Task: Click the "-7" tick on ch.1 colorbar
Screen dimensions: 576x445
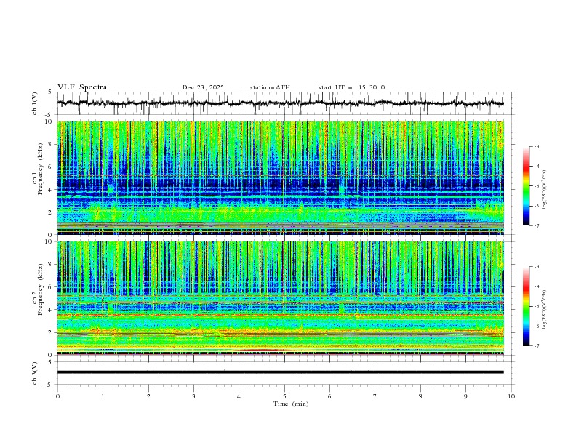Action: pos(536,225)
